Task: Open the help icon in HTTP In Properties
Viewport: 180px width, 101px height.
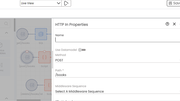Action: 167,24
